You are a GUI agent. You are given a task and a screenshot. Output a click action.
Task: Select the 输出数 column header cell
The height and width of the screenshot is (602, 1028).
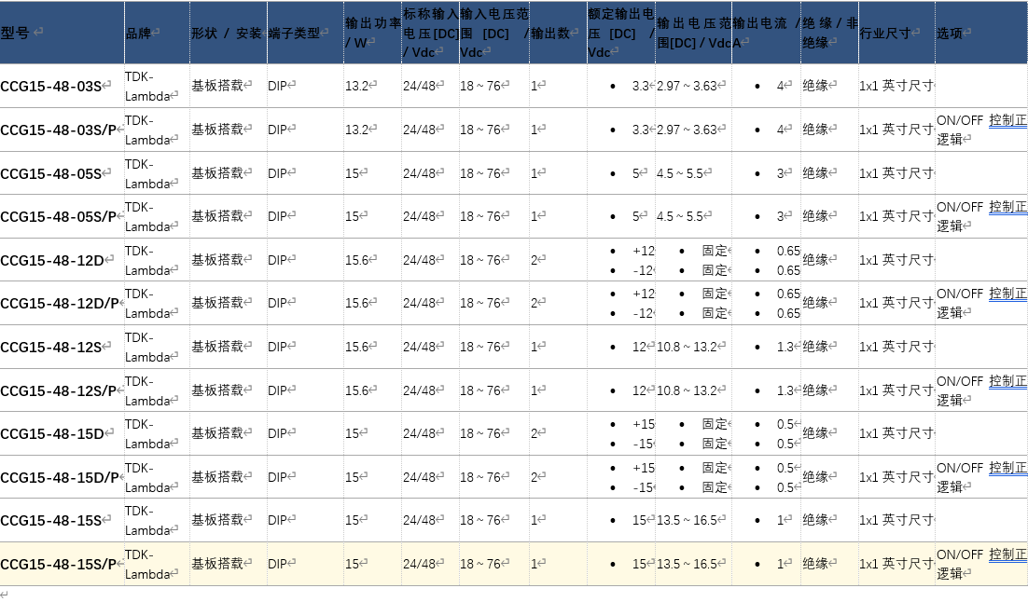[552, 33]
